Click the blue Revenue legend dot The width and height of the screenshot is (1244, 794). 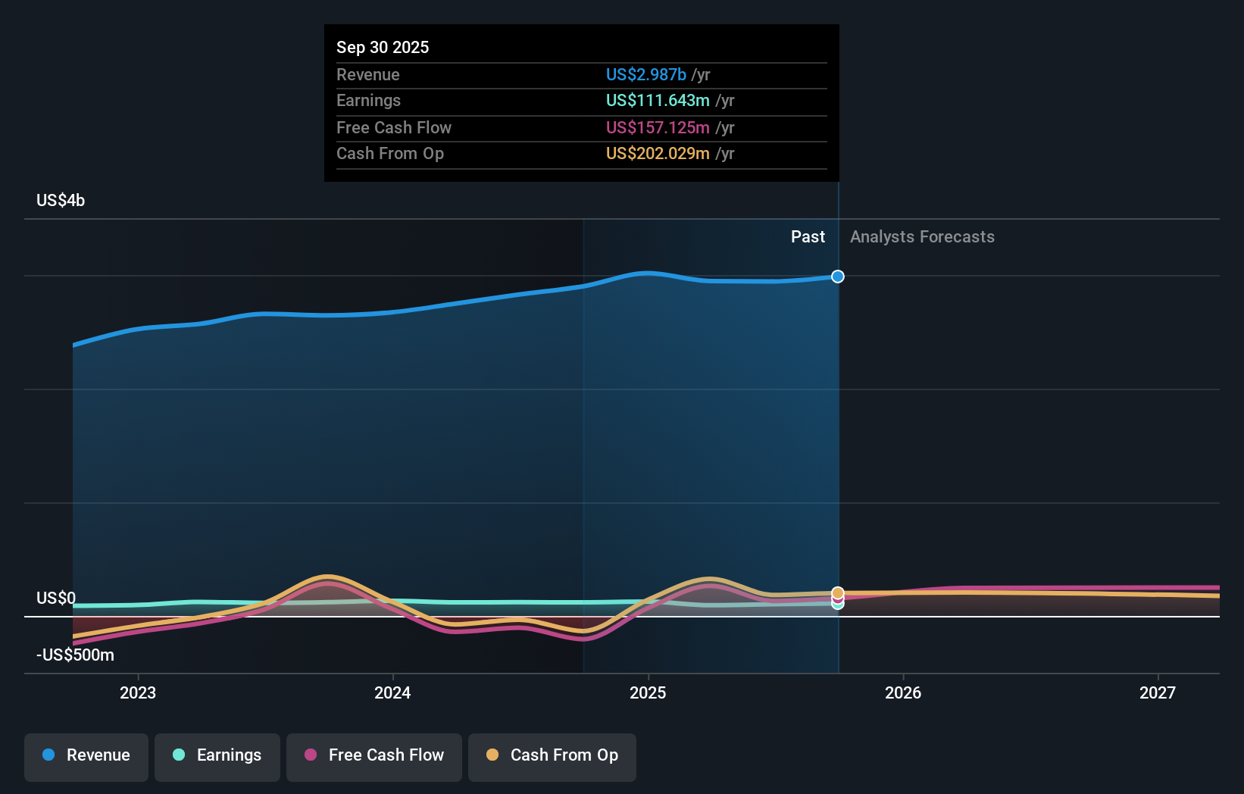[x=48, y=755]
